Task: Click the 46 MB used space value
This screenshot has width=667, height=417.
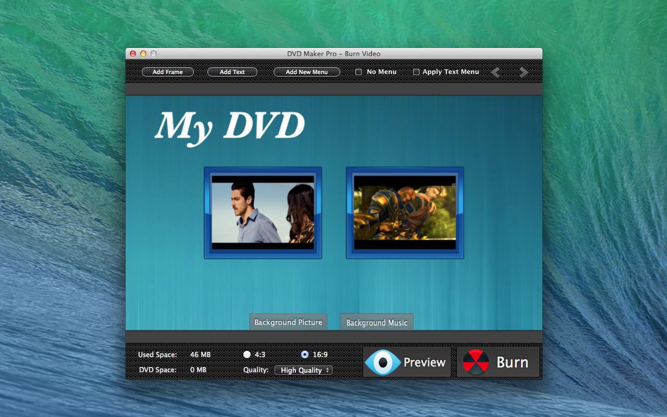Action: coord(201,354)
